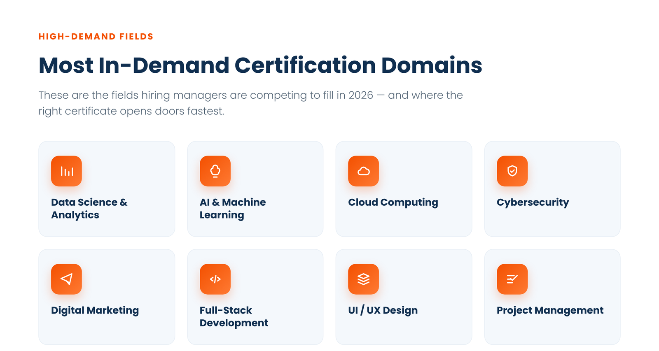
Task: Click the paragraph about hiring managers in 2026
Action: 250,103
